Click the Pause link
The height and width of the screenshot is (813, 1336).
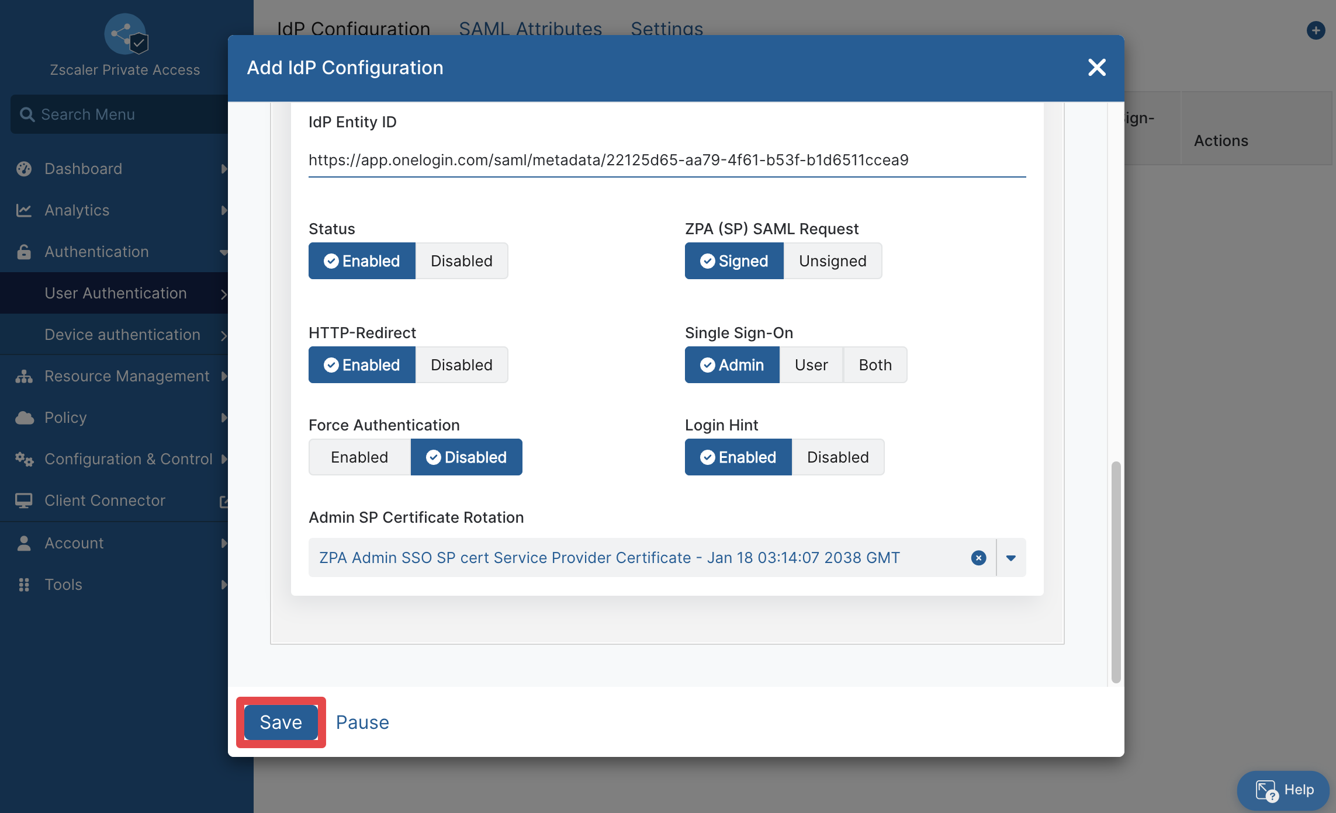[362, 722]
